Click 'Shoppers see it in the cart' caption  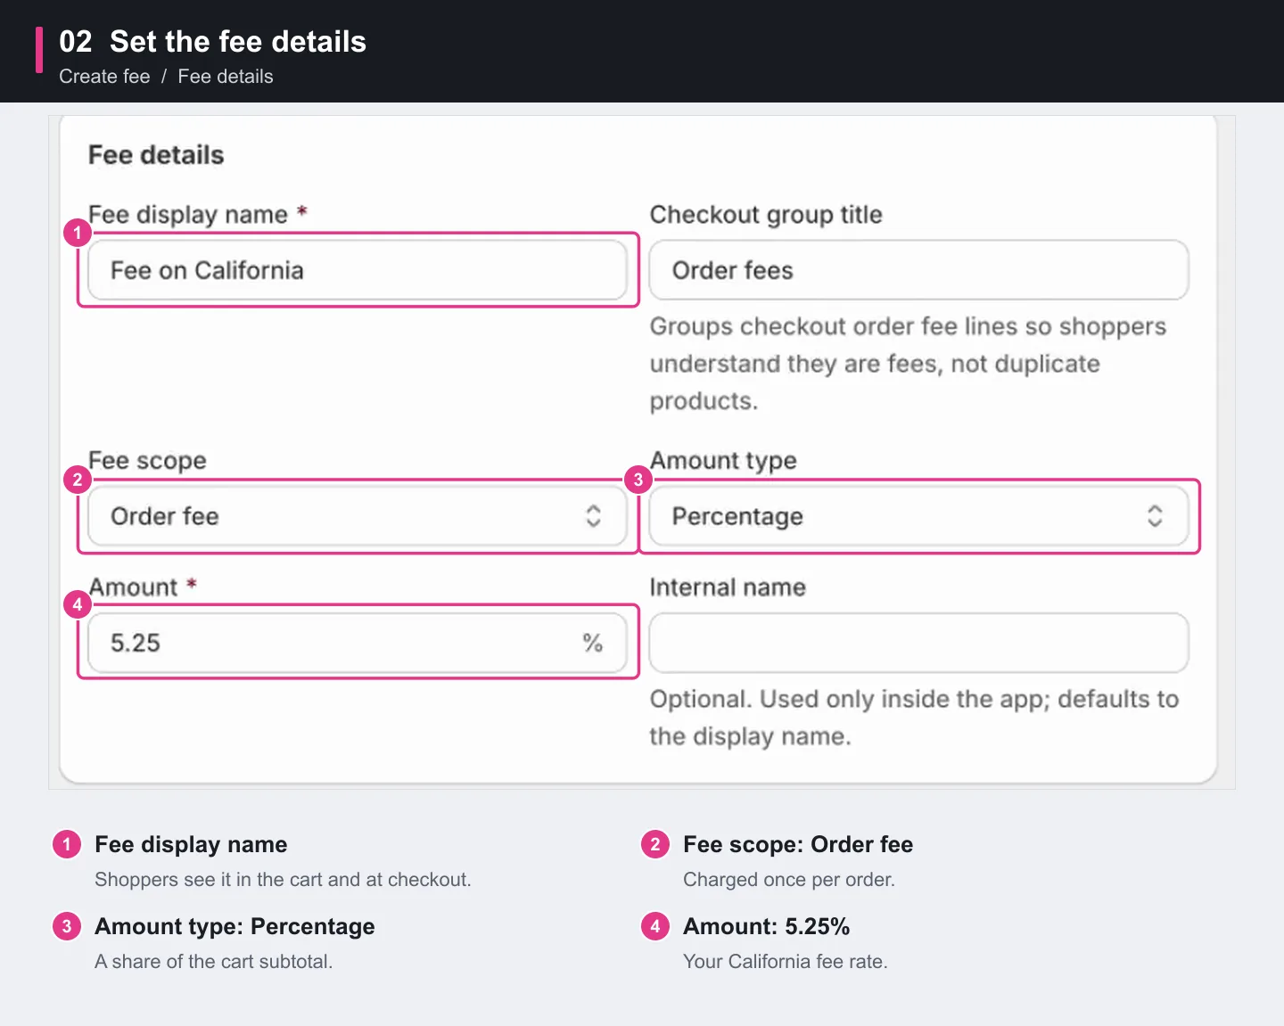pyautogui.click(x=283, y=880)
